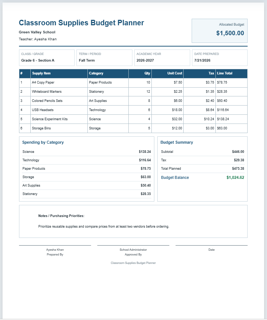Click the Technology category cell in the table
The height and width of the screenshot is (320, 267).
coord(108,110)
